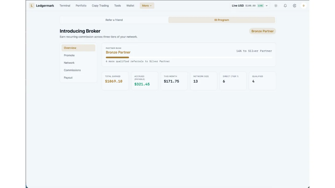Open the Tools menu item
This screenshot has height=188, width=335.
click(x=118, y=5)
